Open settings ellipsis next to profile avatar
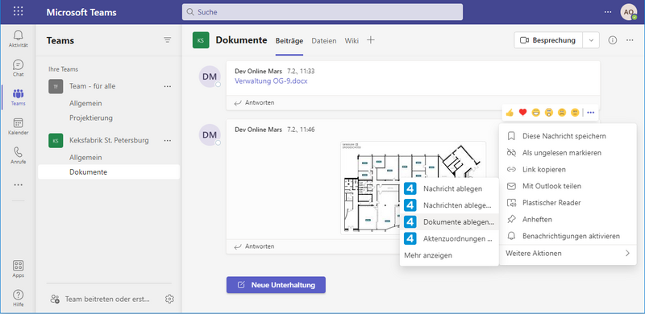The image size is (645, 314). [608, 12]
